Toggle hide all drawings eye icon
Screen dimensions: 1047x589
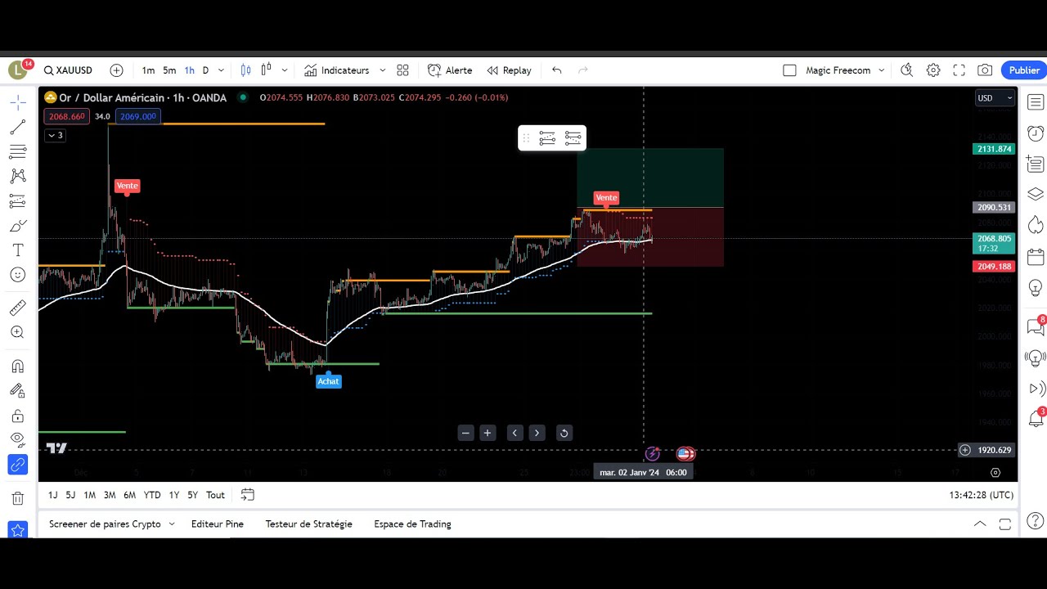pos(18,440)
